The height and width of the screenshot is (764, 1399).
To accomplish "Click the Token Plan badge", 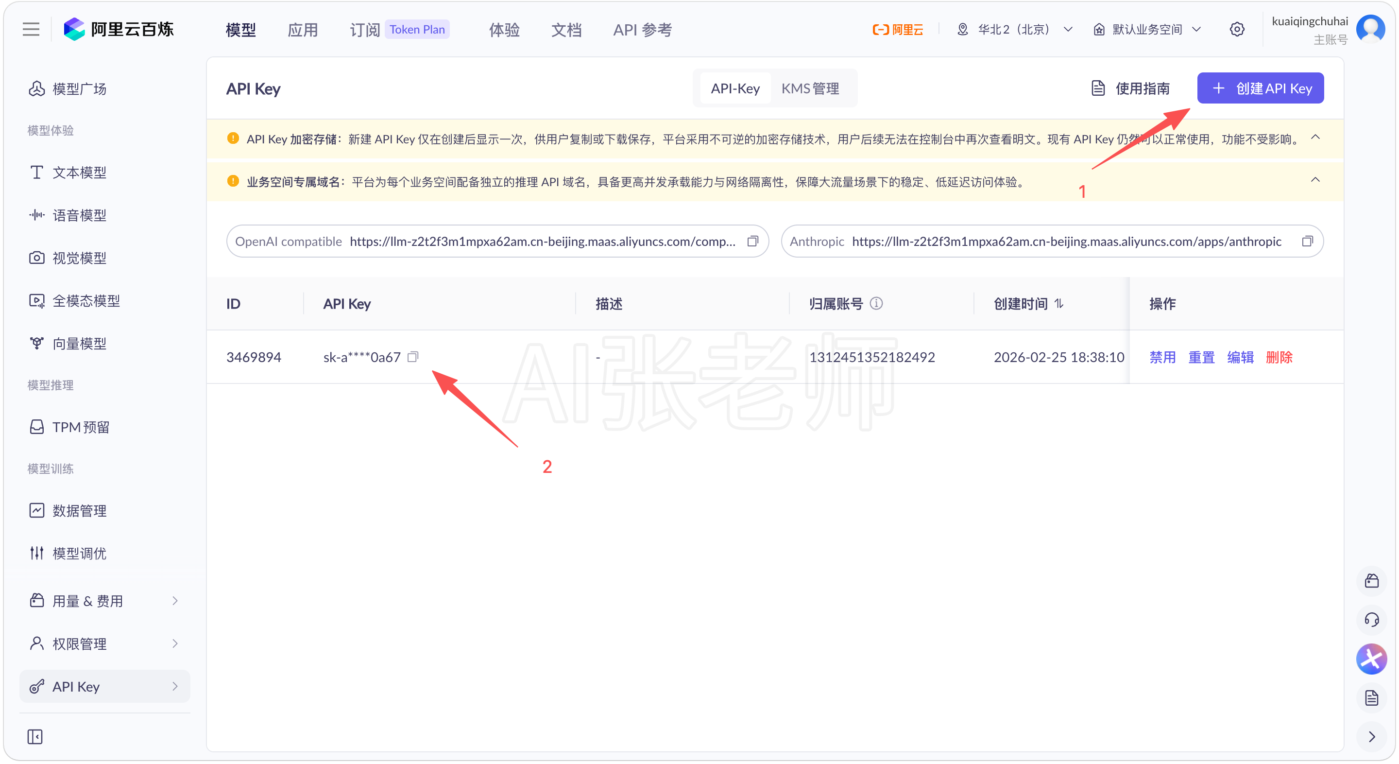I will (417, 29).
